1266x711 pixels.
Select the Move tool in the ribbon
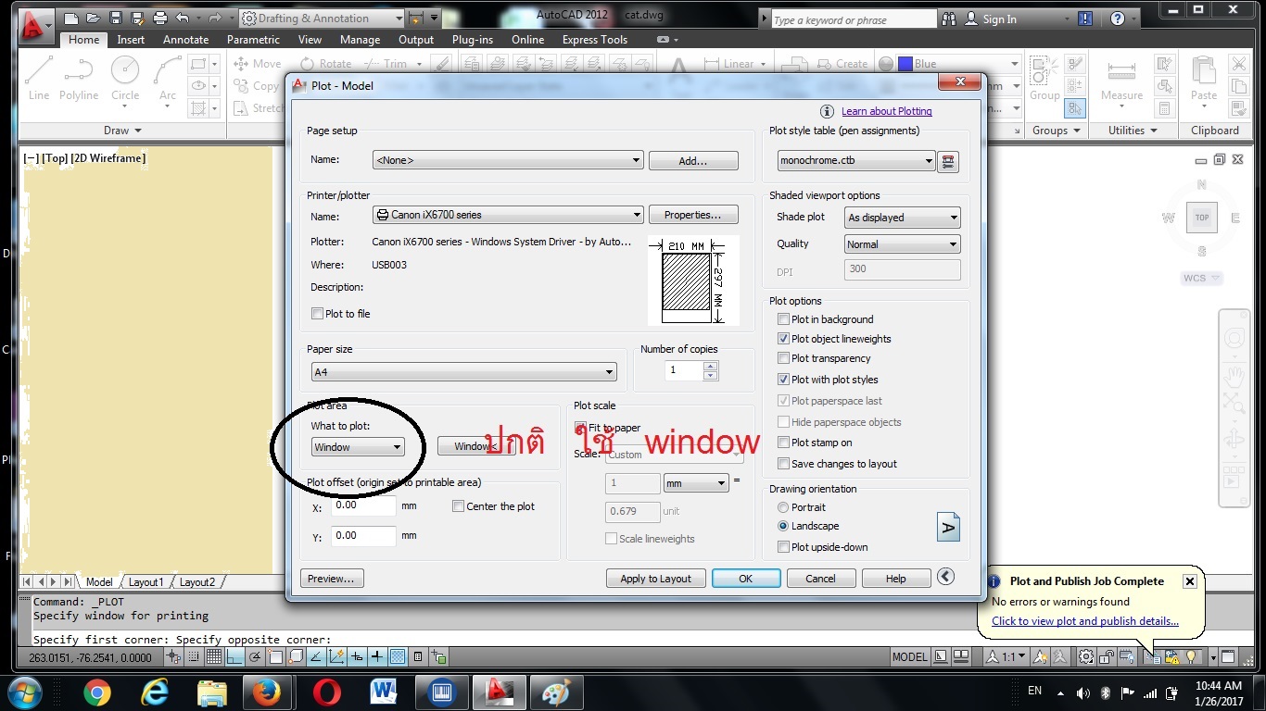point(257,64)
